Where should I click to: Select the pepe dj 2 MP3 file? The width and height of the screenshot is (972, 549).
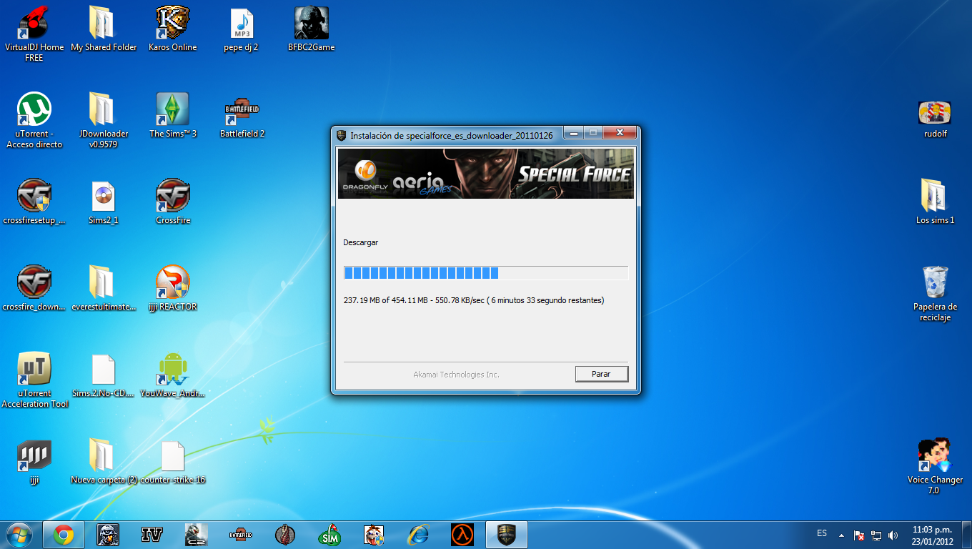[x=242, y=29]
